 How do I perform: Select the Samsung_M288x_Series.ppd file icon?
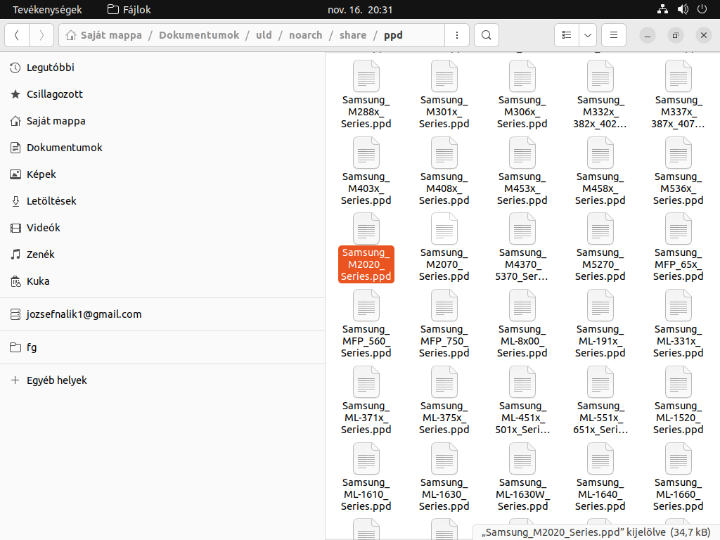pos(366,76)
